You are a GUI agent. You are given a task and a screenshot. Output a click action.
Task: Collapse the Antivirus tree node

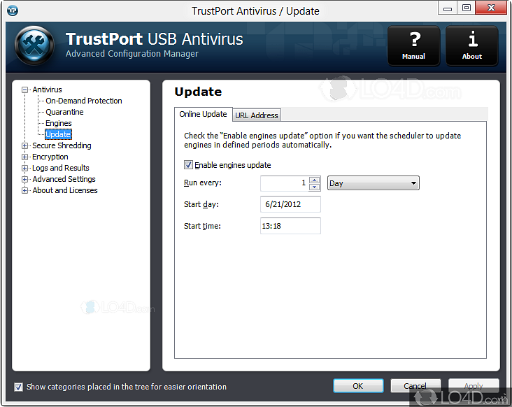click(24, 90)
